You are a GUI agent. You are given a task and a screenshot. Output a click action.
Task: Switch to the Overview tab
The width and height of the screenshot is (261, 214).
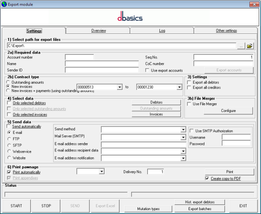[x=99, y=30]
